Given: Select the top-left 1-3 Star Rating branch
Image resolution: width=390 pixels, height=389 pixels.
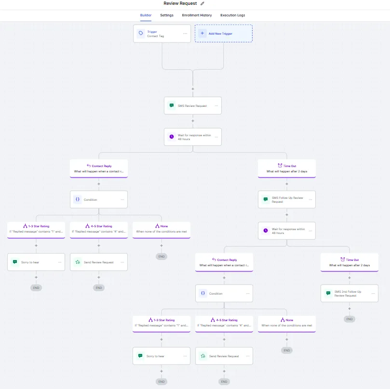Looking at the screenshot, I should [36, 228].
